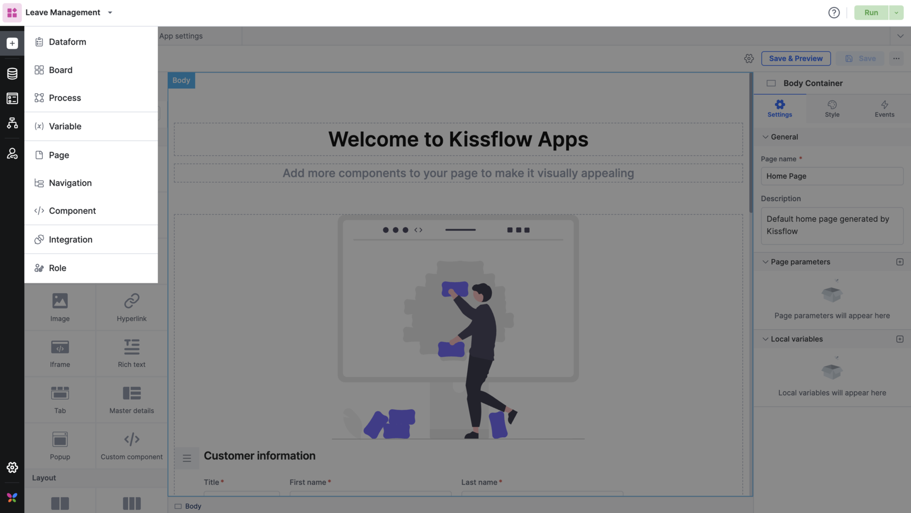The image size is (911, 513).
Task: Select the Welcome to Kissflow Apps heading
Action: point(458,139)
